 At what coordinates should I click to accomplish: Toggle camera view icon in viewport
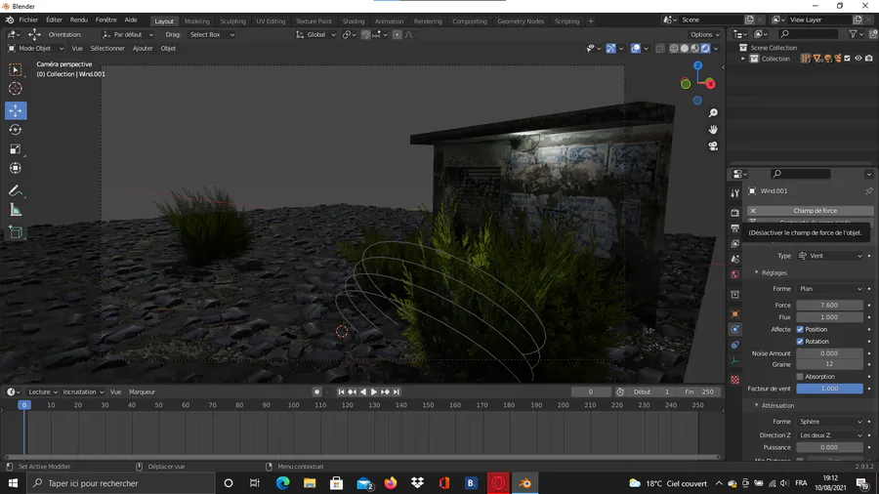pos(713,145)
